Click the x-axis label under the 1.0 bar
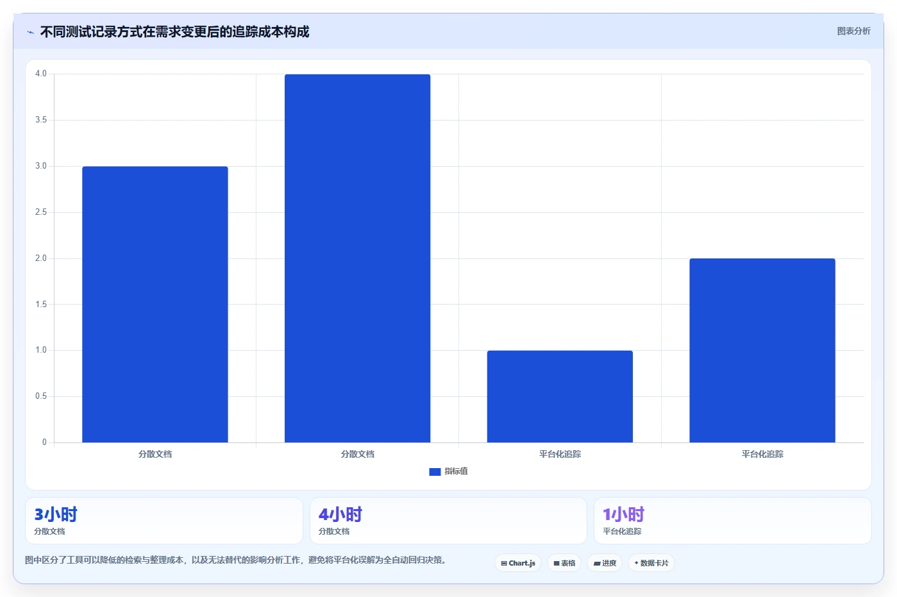This screenshot has width=897, height=597. pos(560,454)
